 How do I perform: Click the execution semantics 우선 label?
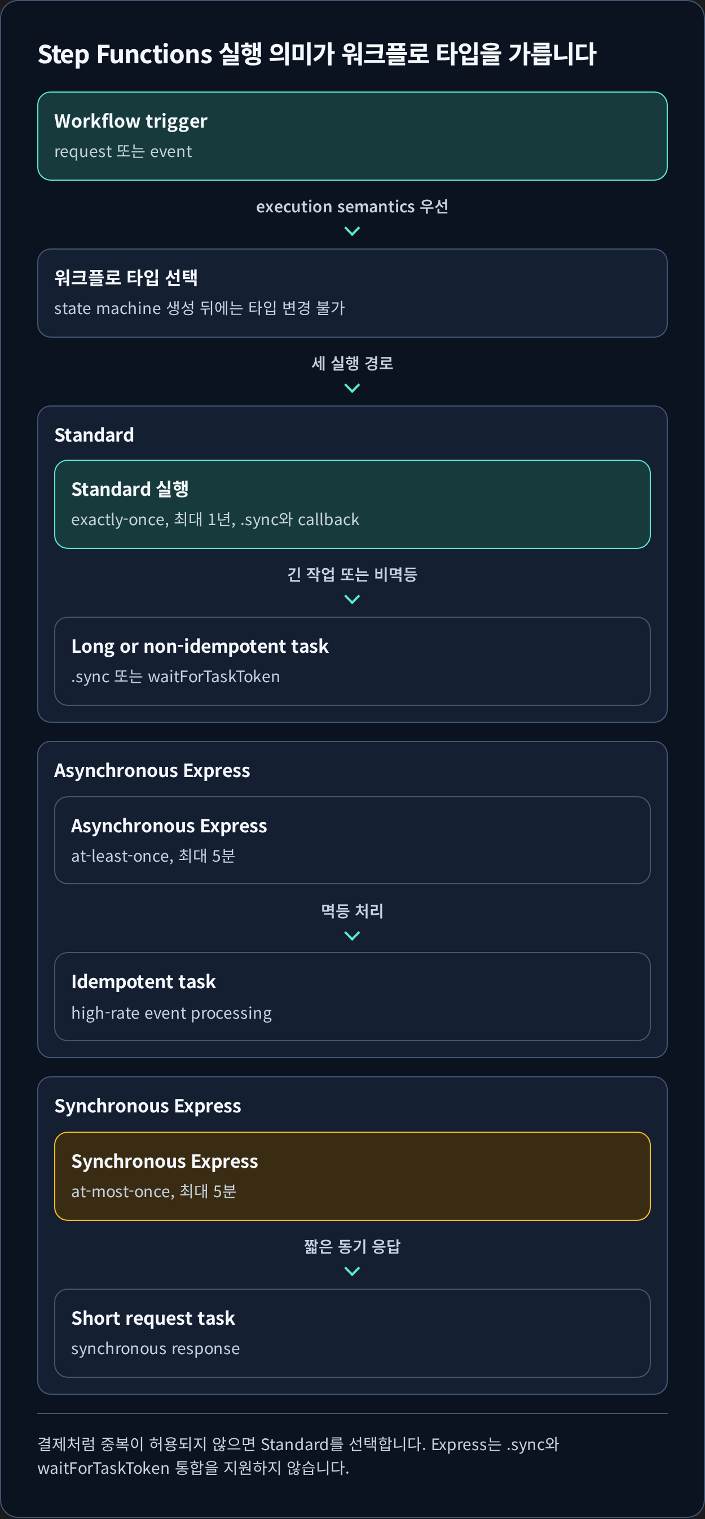coord(352,206)
